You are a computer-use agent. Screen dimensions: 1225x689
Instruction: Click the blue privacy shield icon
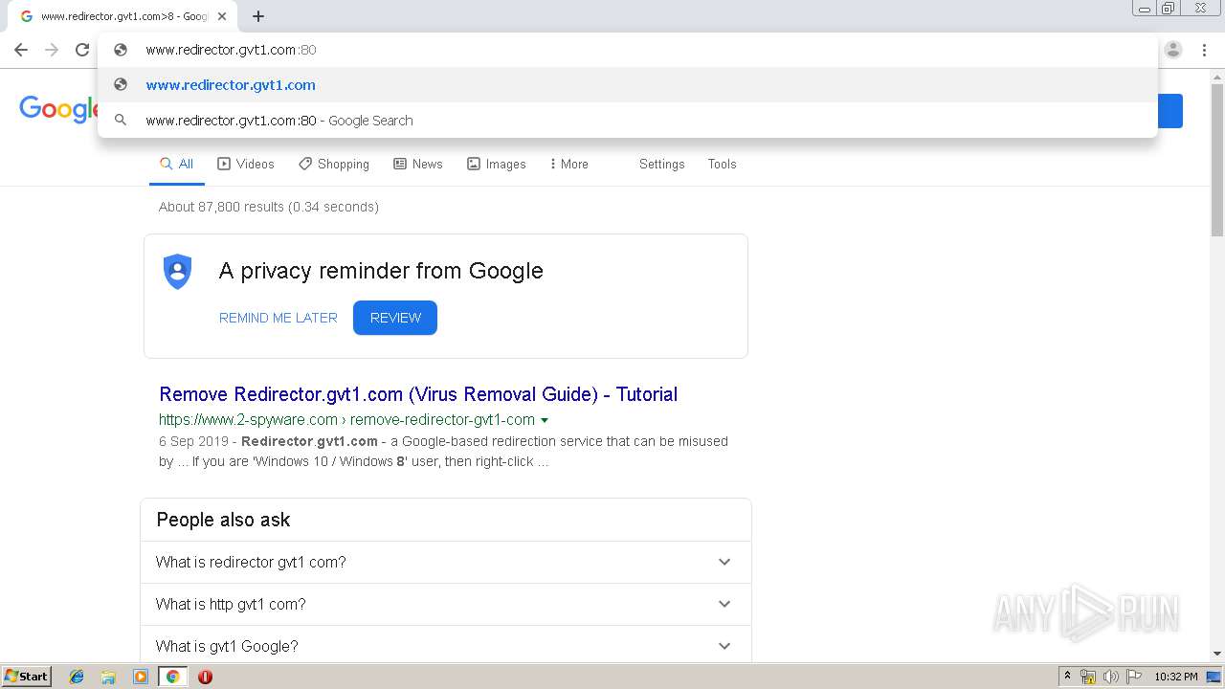coord(178,272)
